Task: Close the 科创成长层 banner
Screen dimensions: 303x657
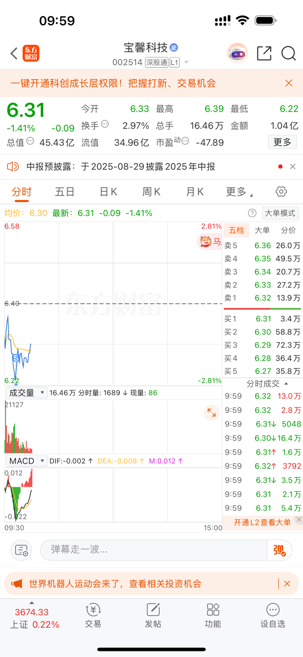Action: point(289,83)
